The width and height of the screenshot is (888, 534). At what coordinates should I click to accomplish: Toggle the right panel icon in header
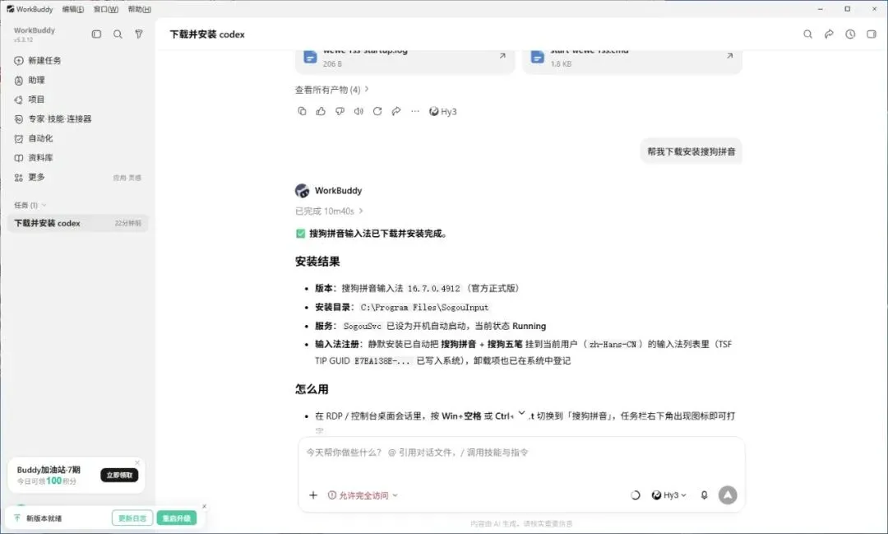point(872,34)
